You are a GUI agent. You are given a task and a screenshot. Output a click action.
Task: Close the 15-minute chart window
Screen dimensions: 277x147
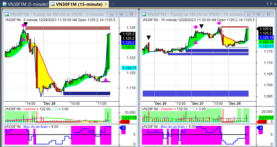point(268,14)
